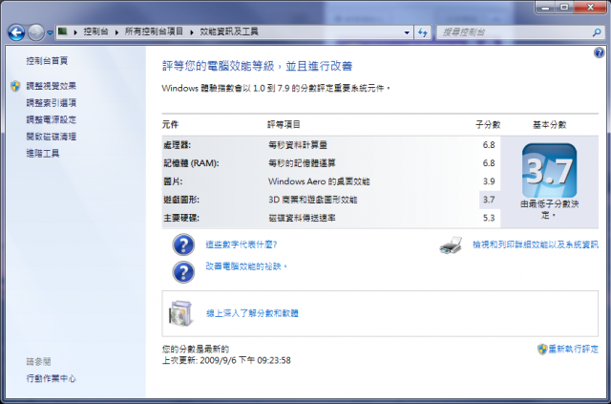Screen dimensions: 611x404
Task: Expand the arrow before 控制台 breadcrumb
Action: pyautogui.click(x=75, y=32)
